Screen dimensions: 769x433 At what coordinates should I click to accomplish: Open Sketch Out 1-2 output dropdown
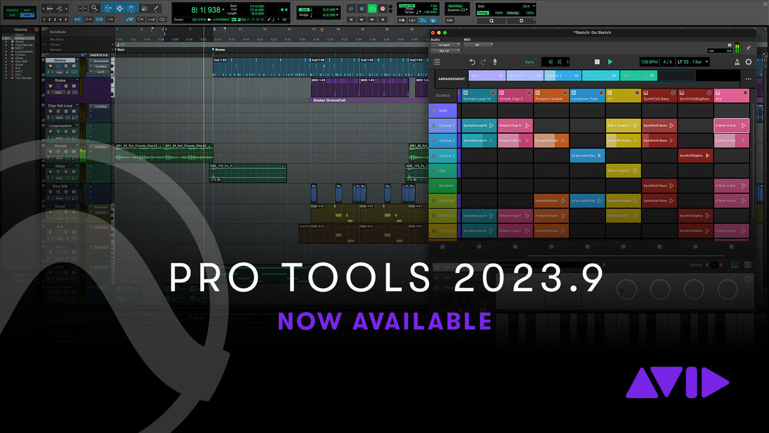pos(445,51)
